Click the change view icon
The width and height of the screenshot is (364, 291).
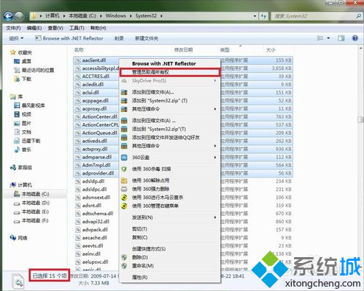pos(320,38)
